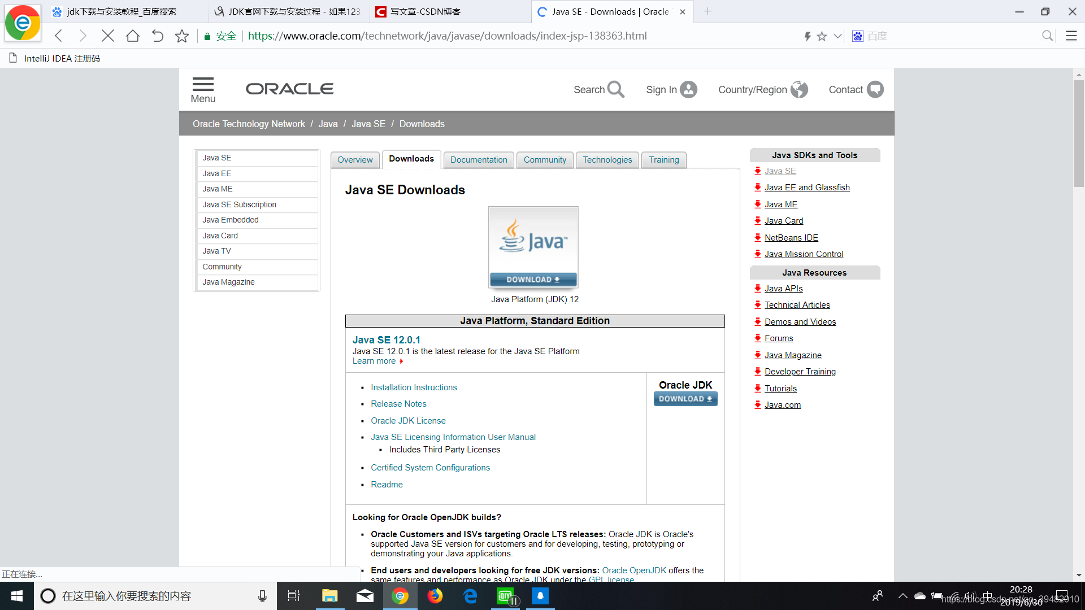Open the browser home page icon
This screenshot has height=610, width=1085.
click(133, 36)
